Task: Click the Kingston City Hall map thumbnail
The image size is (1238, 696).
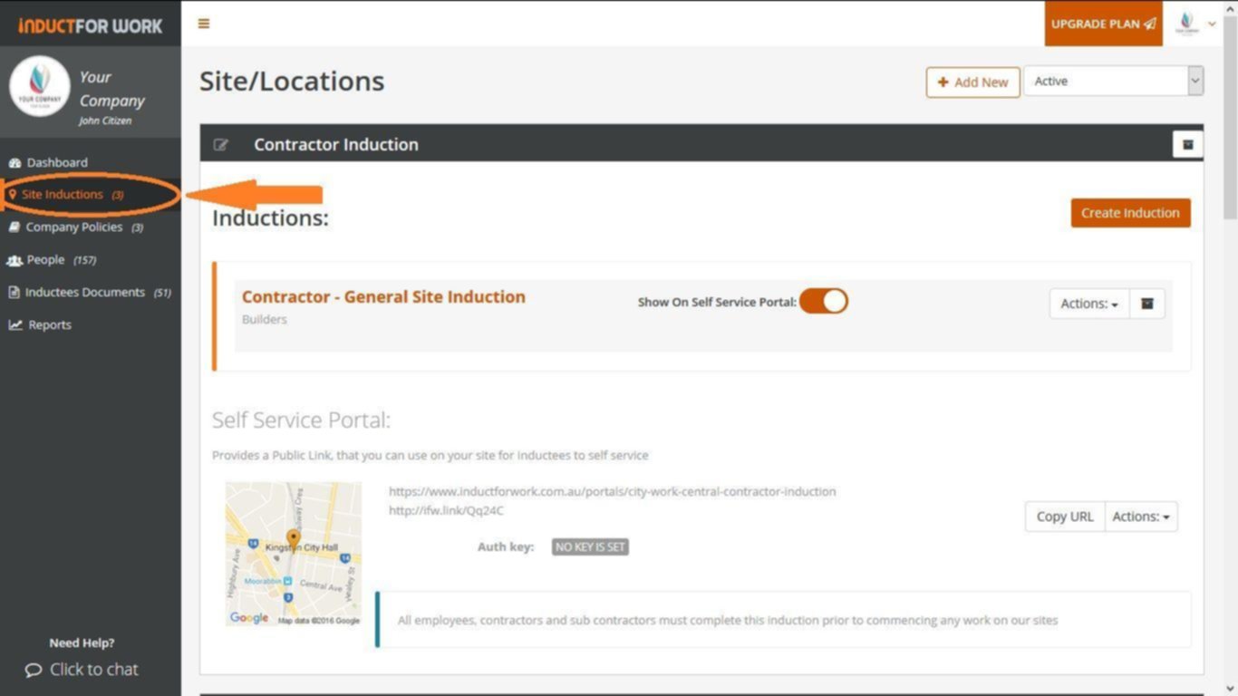Action: [294, 554]
